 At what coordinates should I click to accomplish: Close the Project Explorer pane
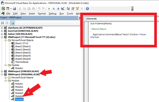tap(79, 18)
